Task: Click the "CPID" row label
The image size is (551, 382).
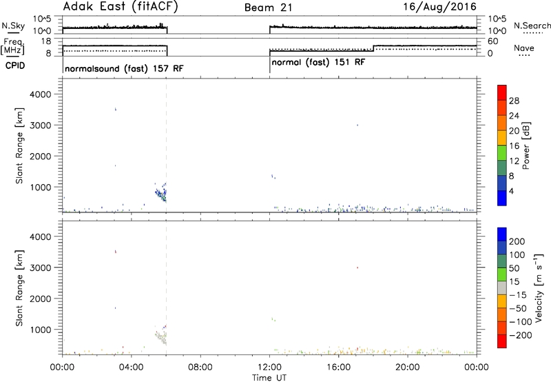Action: tap(15, 66)
